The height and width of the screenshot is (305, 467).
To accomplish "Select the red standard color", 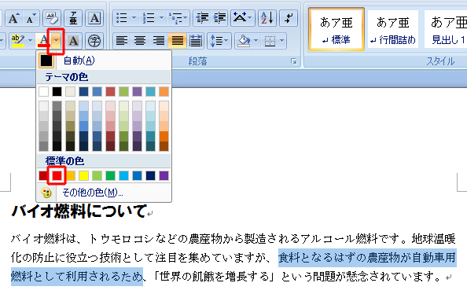I will 57,176.
